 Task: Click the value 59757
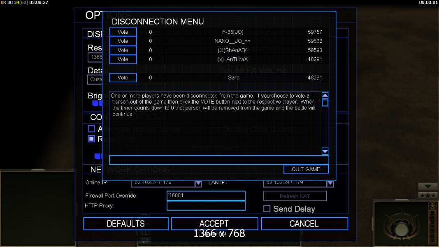(315, 32)
